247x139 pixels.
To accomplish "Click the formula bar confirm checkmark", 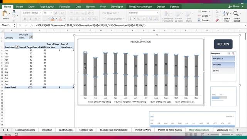I will pyautogui.click(x=26, y=25).
